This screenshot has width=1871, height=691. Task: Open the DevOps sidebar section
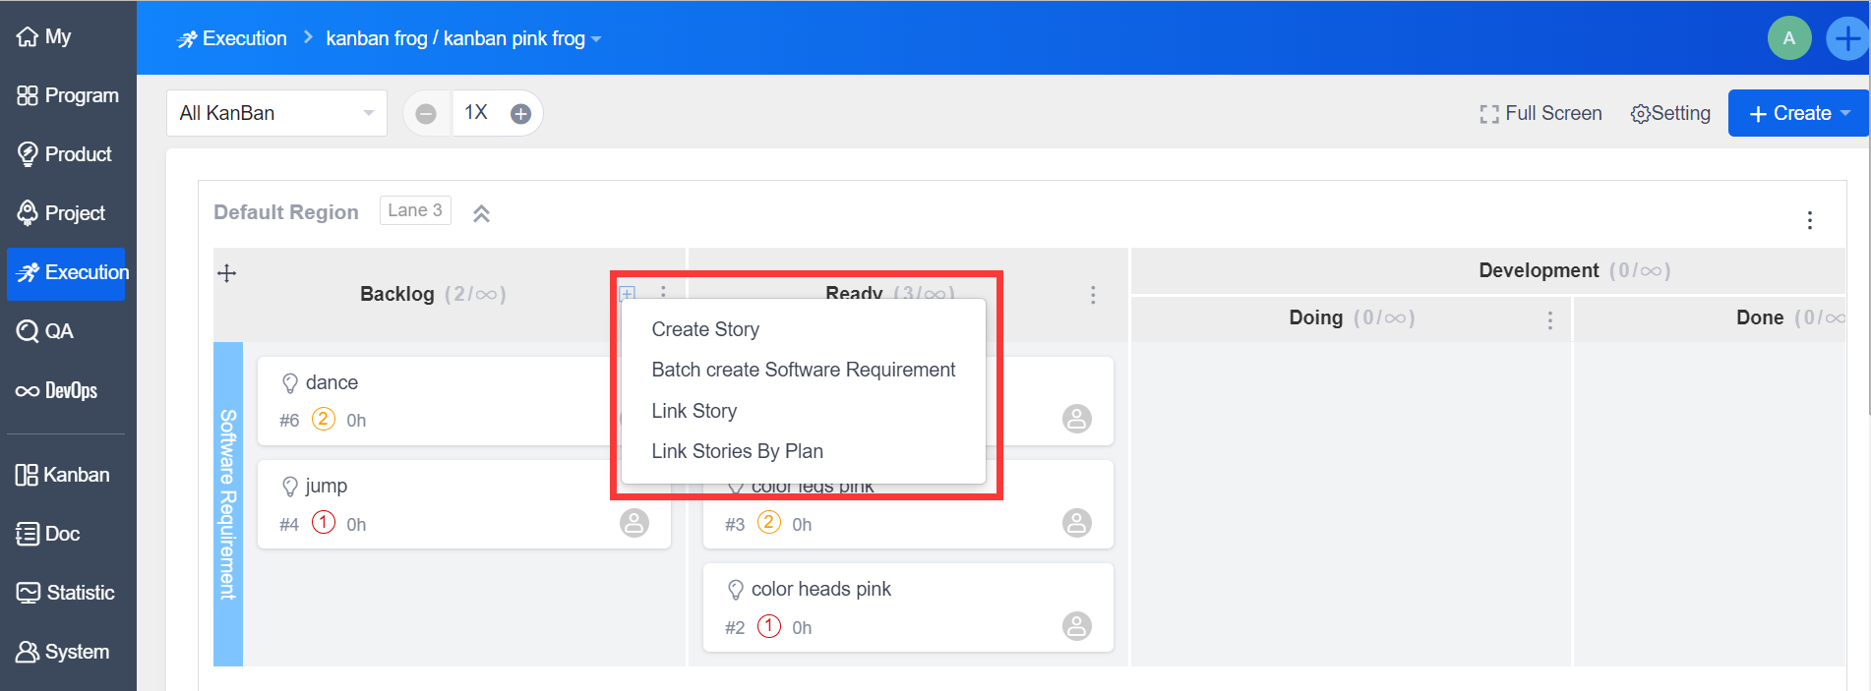(x=57, y=390)
